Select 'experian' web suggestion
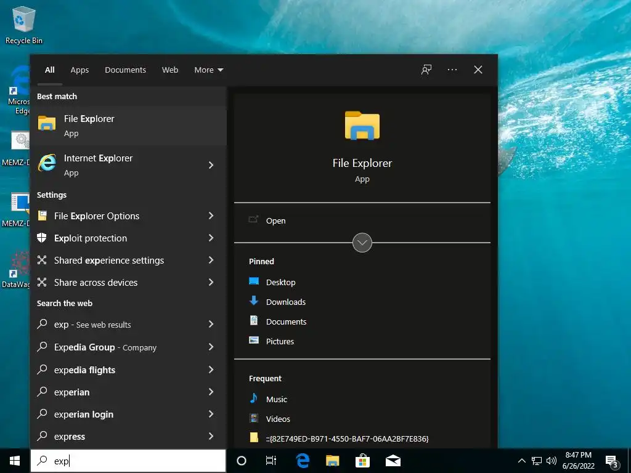 coord(129,392)
